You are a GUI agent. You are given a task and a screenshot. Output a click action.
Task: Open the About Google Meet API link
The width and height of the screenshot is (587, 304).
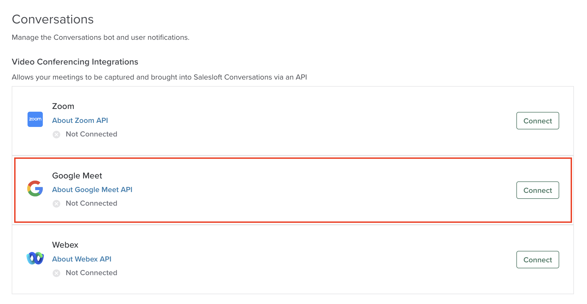click(92, 190)
